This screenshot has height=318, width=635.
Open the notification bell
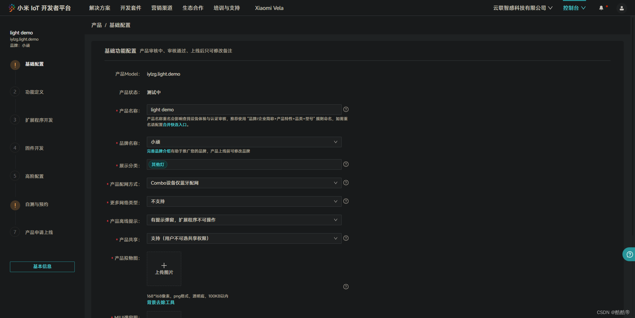point(601,8)
